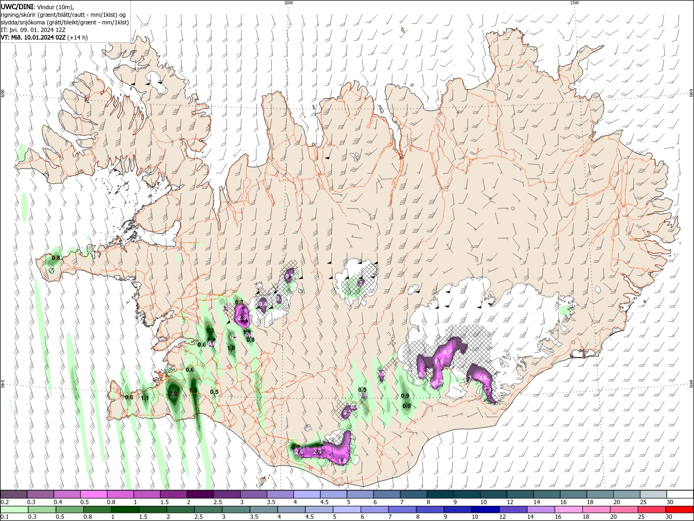This screenshot has height=521, width=694.
Task: Click the '1.1' precipitation value on the map
Action: pyautogui.click(x=145, y=398)
